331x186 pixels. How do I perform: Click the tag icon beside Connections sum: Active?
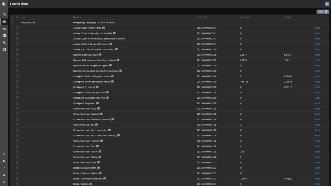coord(99,109)
